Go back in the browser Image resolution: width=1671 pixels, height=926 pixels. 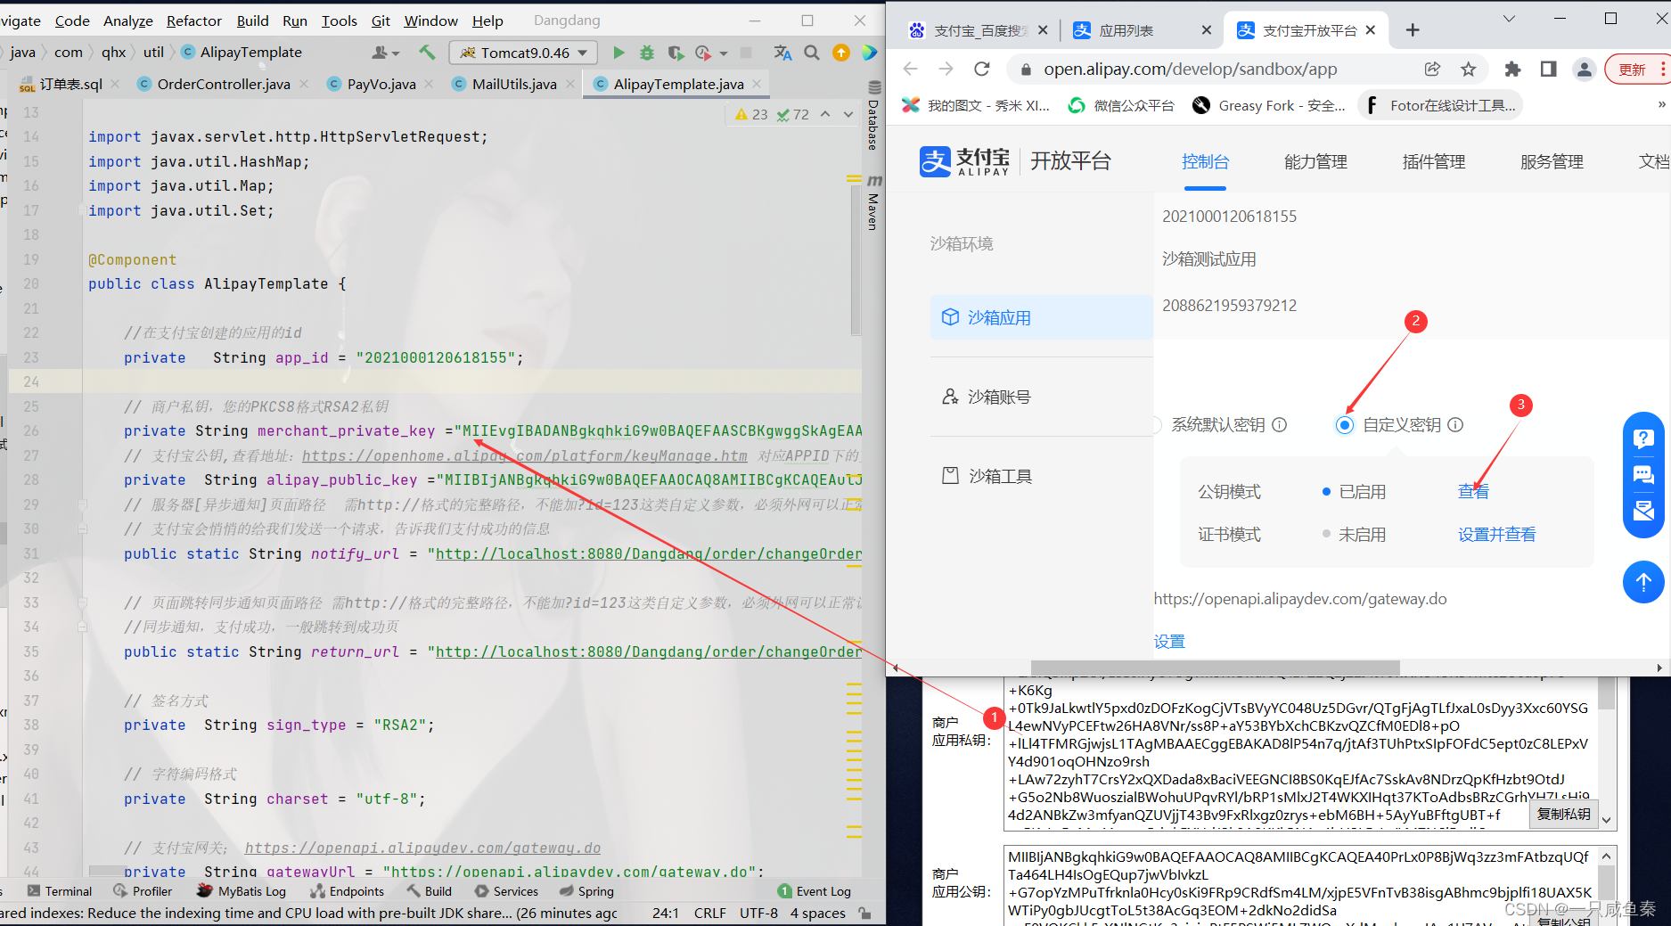[910, 69]
